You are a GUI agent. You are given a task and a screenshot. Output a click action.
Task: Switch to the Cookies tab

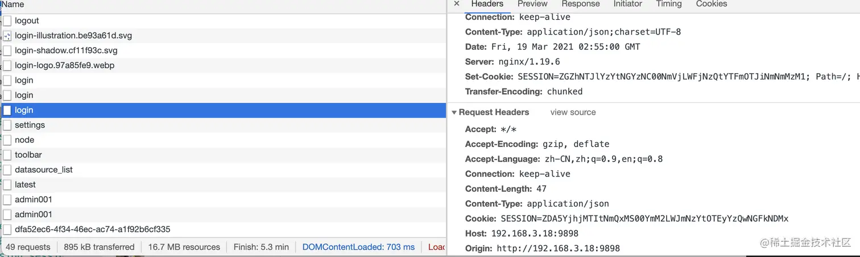pos(711,4)
